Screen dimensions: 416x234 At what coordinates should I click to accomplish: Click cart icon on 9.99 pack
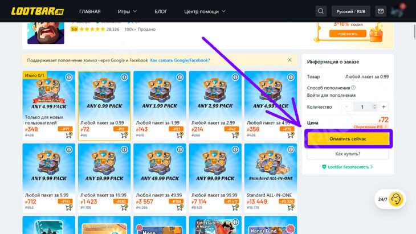click(69, 207)
